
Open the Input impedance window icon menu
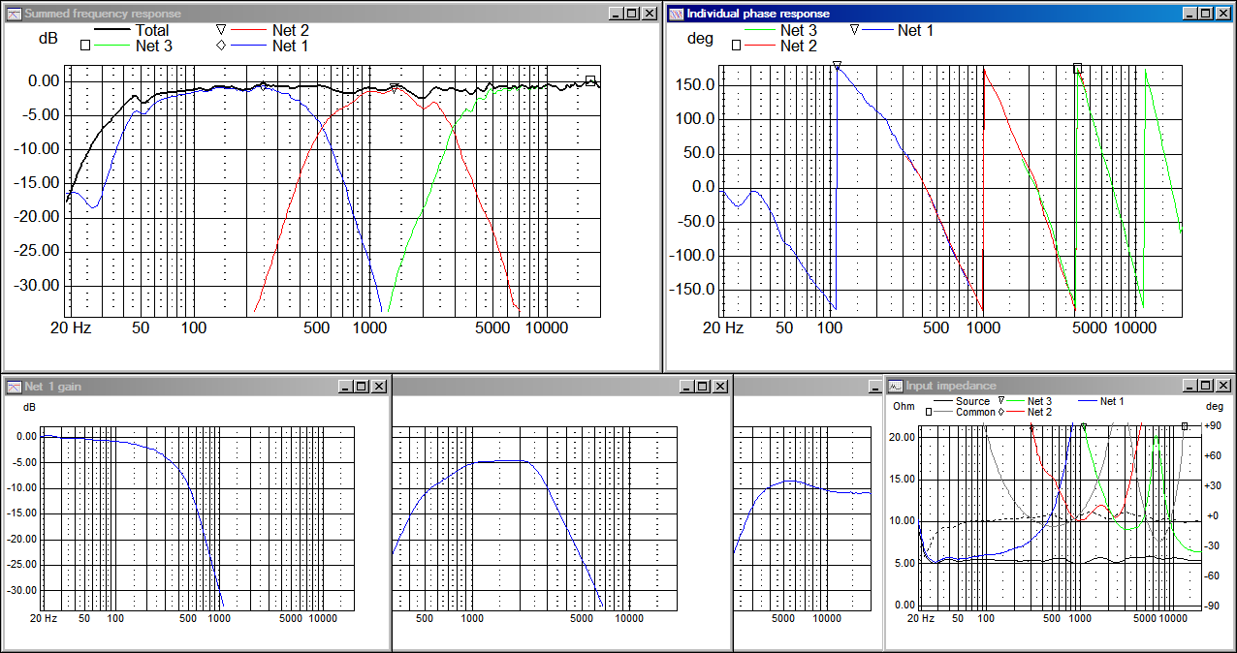coord(896,386)
